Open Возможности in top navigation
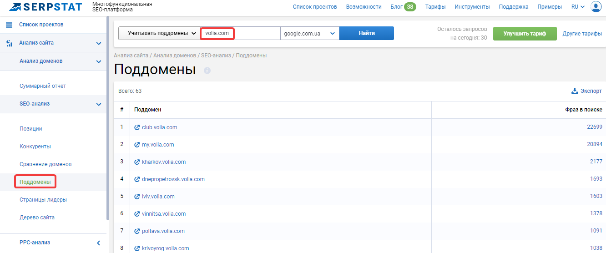Image resolution: width=606 pixels, height=253 pixels. [x=364, y=7]
